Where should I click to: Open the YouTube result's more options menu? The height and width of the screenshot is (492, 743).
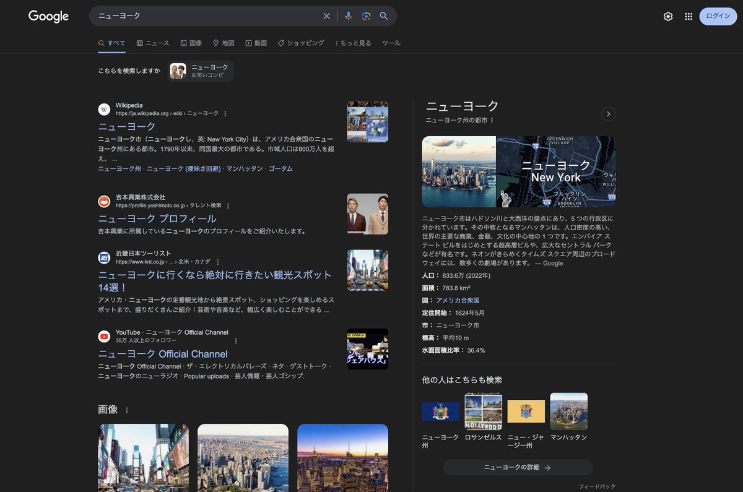tap(236, 341)
